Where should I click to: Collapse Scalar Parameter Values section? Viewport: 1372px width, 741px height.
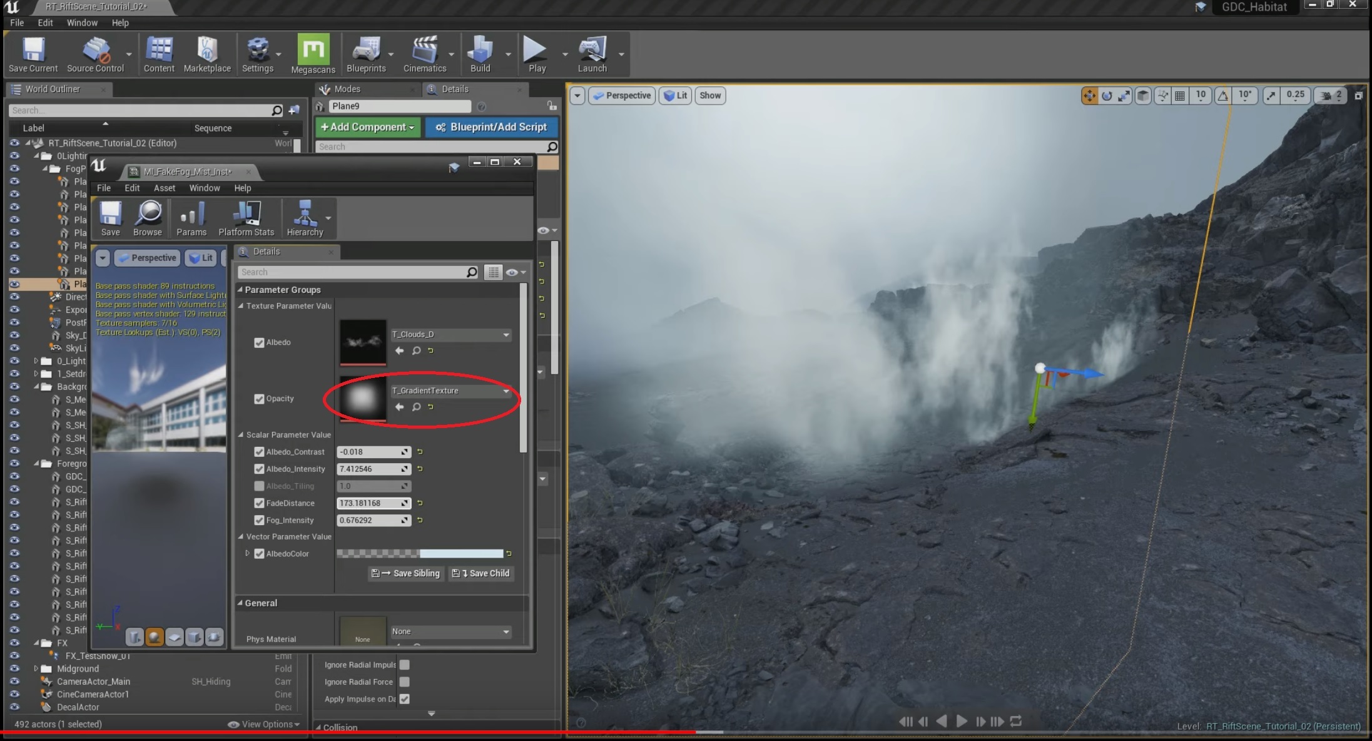point(241,434)
